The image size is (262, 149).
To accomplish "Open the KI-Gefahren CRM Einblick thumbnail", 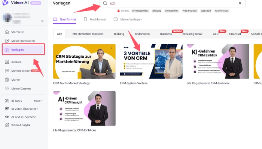I will pyautogui.click(x=218, y=61).
